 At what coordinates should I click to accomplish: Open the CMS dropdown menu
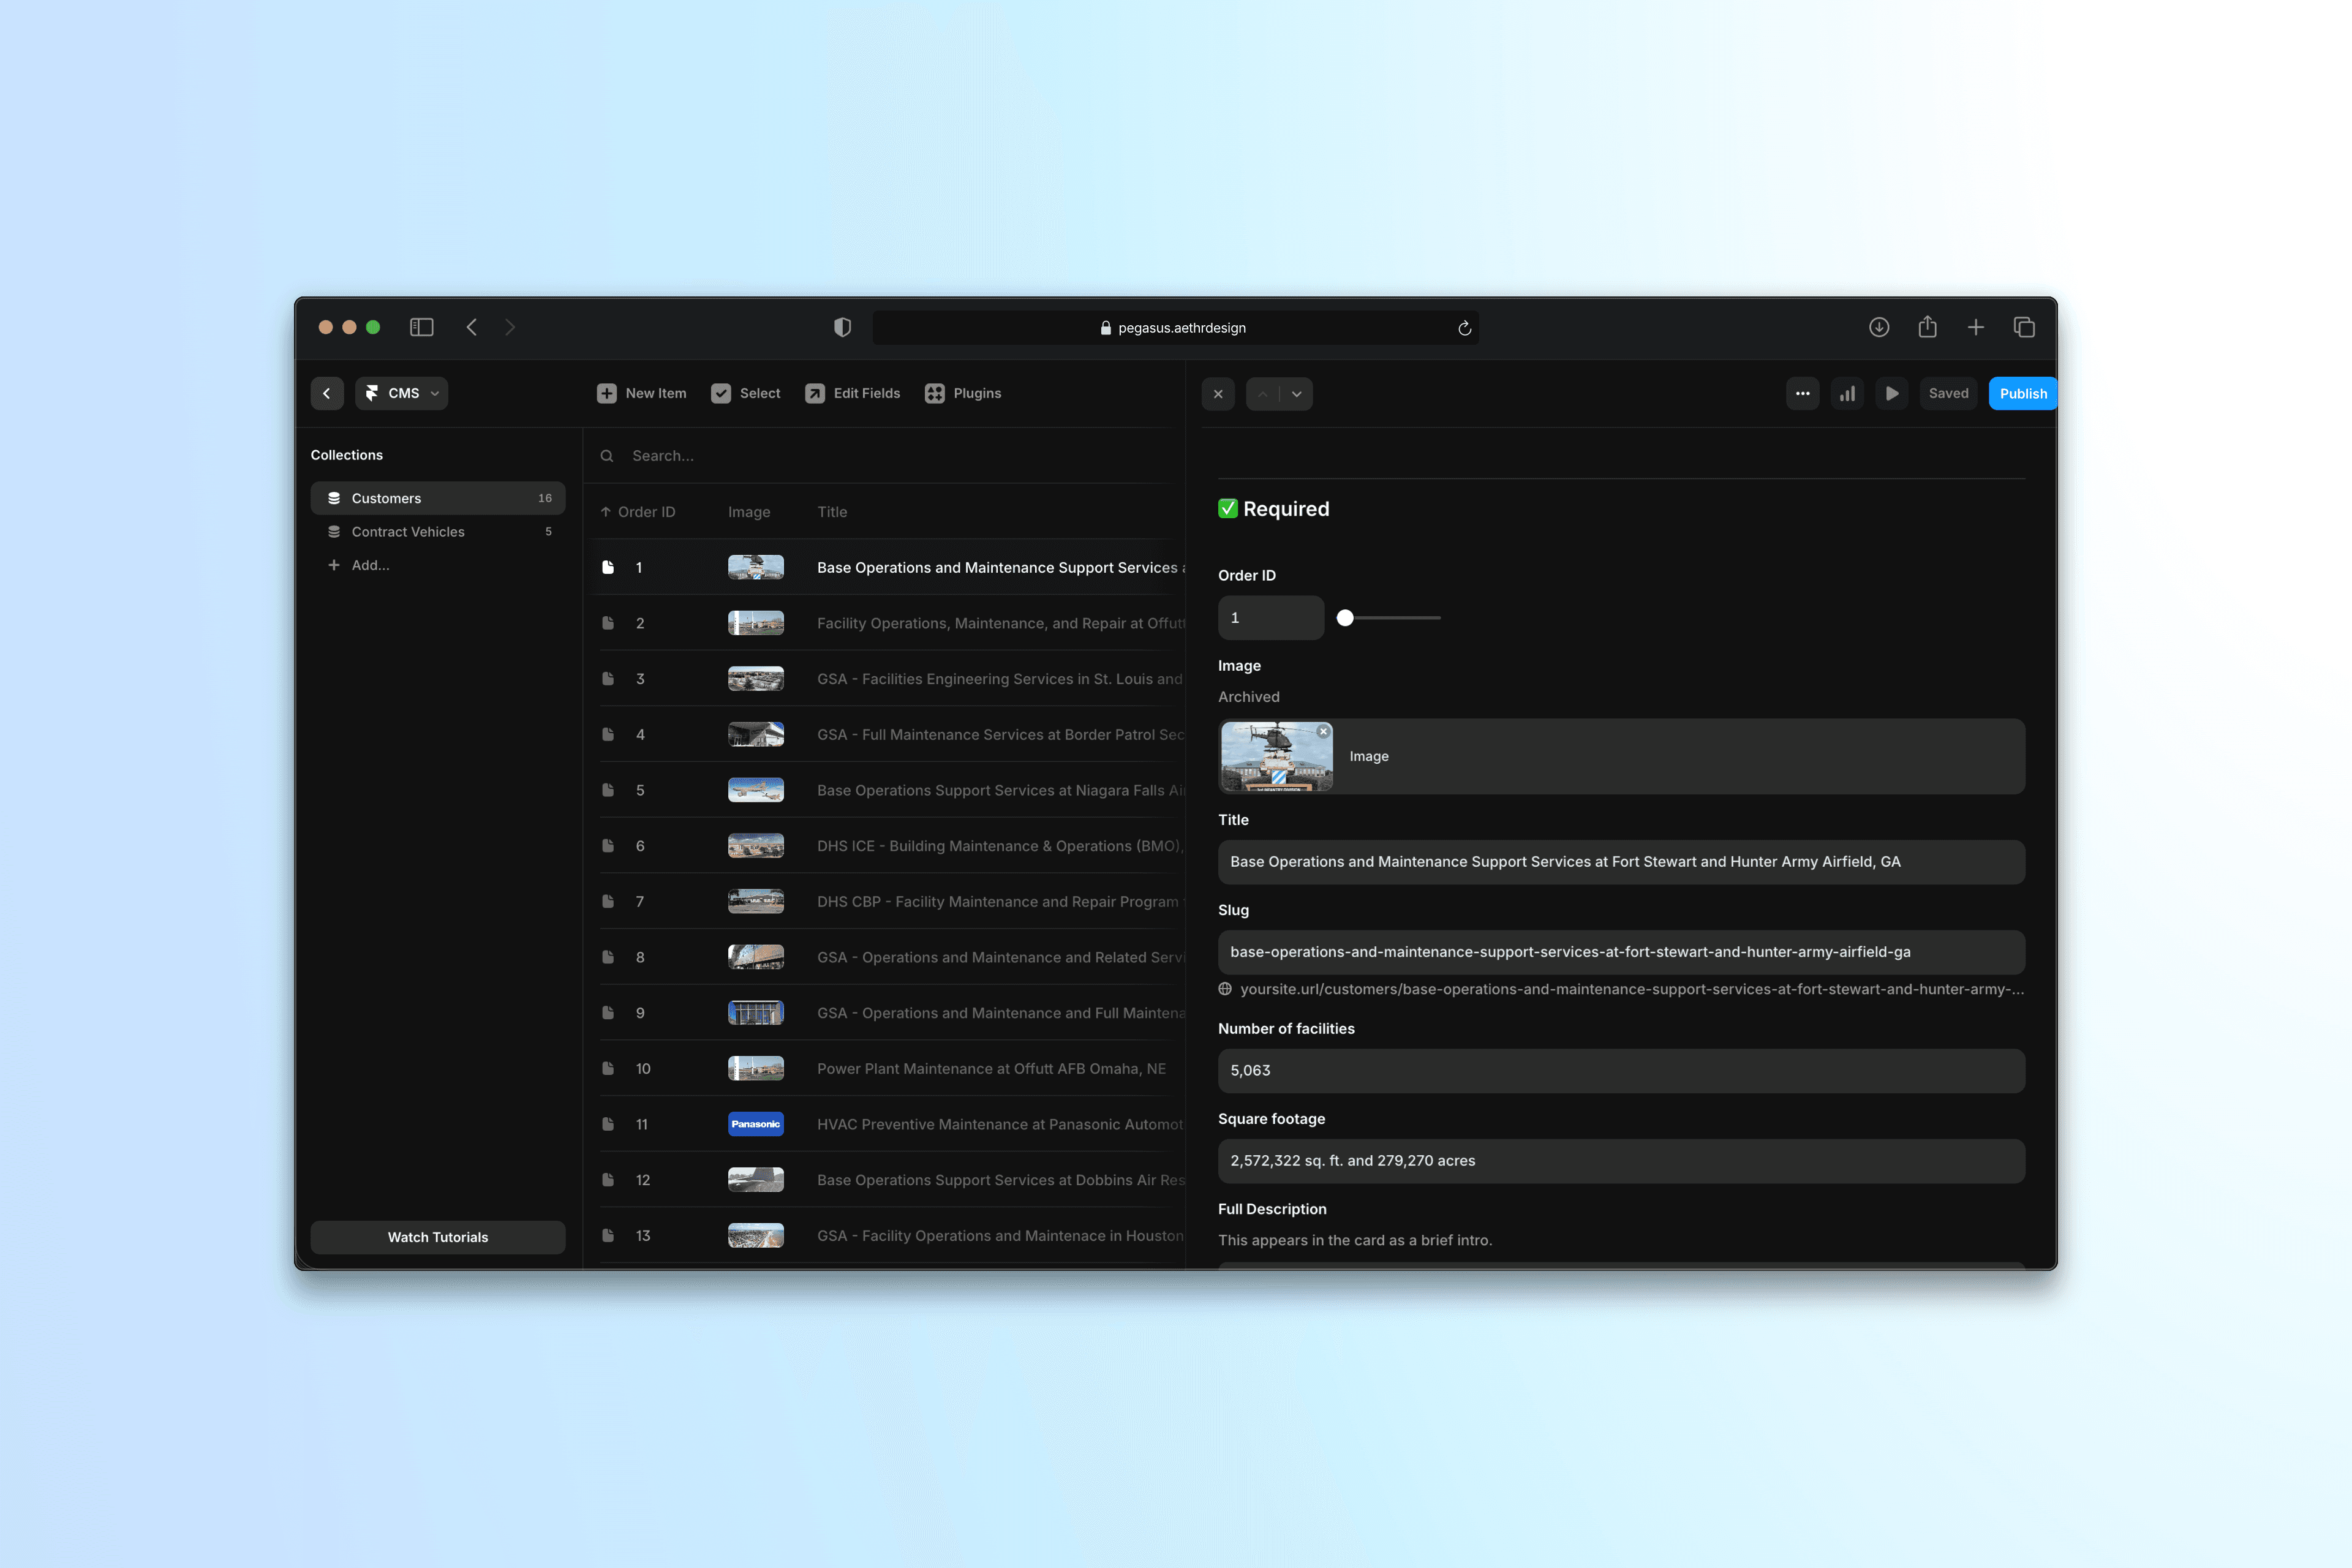pos(402,393)
